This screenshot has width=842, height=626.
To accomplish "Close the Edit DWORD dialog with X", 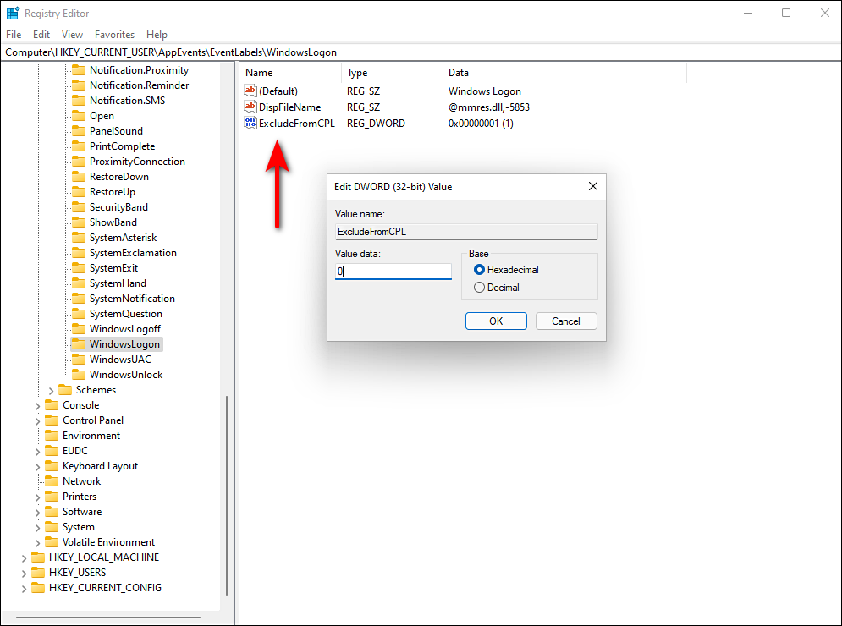I will (593, 186).
